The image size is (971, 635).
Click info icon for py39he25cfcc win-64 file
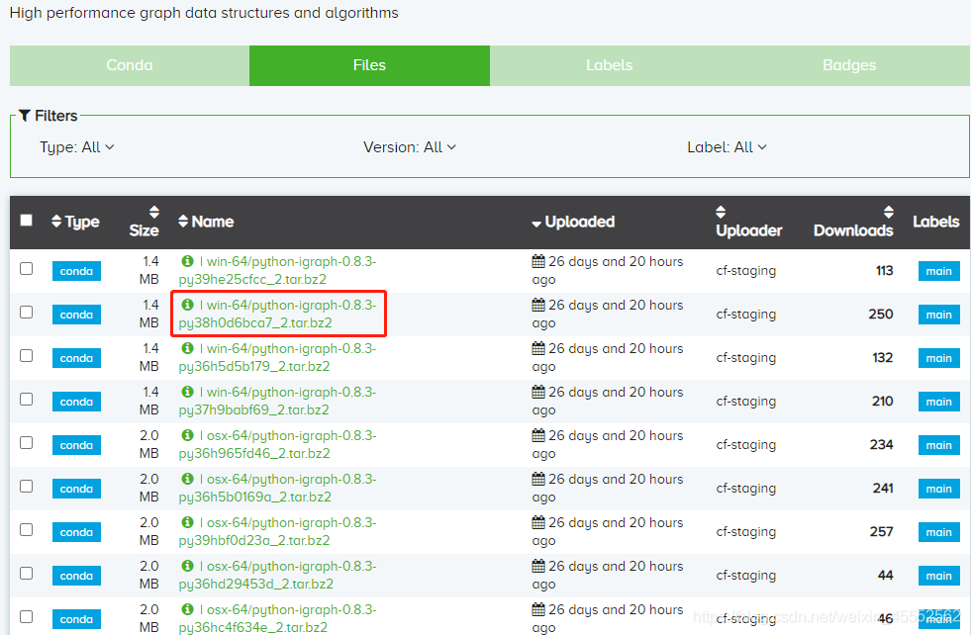click(187, 261)
